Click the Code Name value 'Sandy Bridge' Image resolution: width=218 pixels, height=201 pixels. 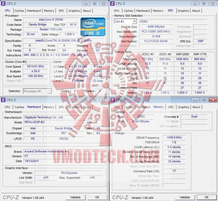click(38, 25)
